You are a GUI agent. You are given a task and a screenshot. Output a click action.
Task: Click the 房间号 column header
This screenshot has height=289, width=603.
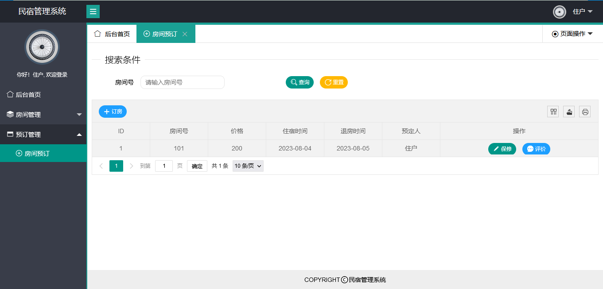179,131
